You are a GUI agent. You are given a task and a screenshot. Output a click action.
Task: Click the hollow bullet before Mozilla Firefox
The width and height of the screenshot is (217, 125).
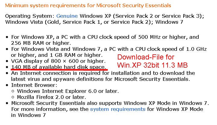click(13, 97)
